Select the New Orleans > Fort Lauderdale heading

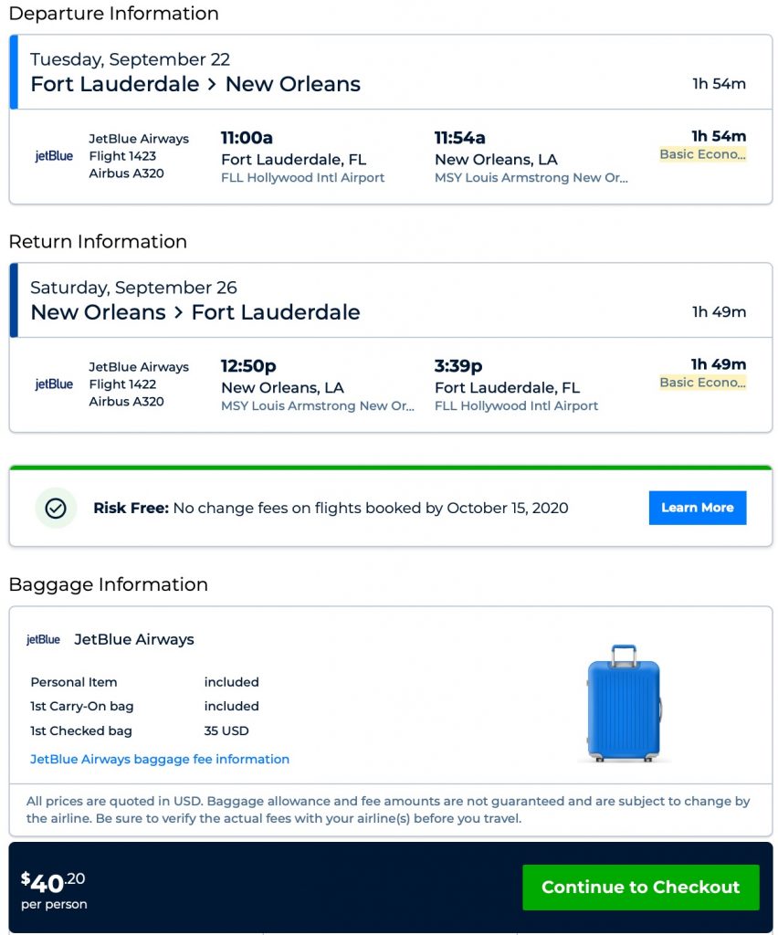[195, 312]
